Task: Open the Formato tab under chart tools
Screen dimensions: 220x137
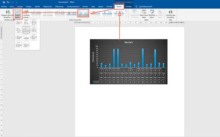Action: (128, 6)
